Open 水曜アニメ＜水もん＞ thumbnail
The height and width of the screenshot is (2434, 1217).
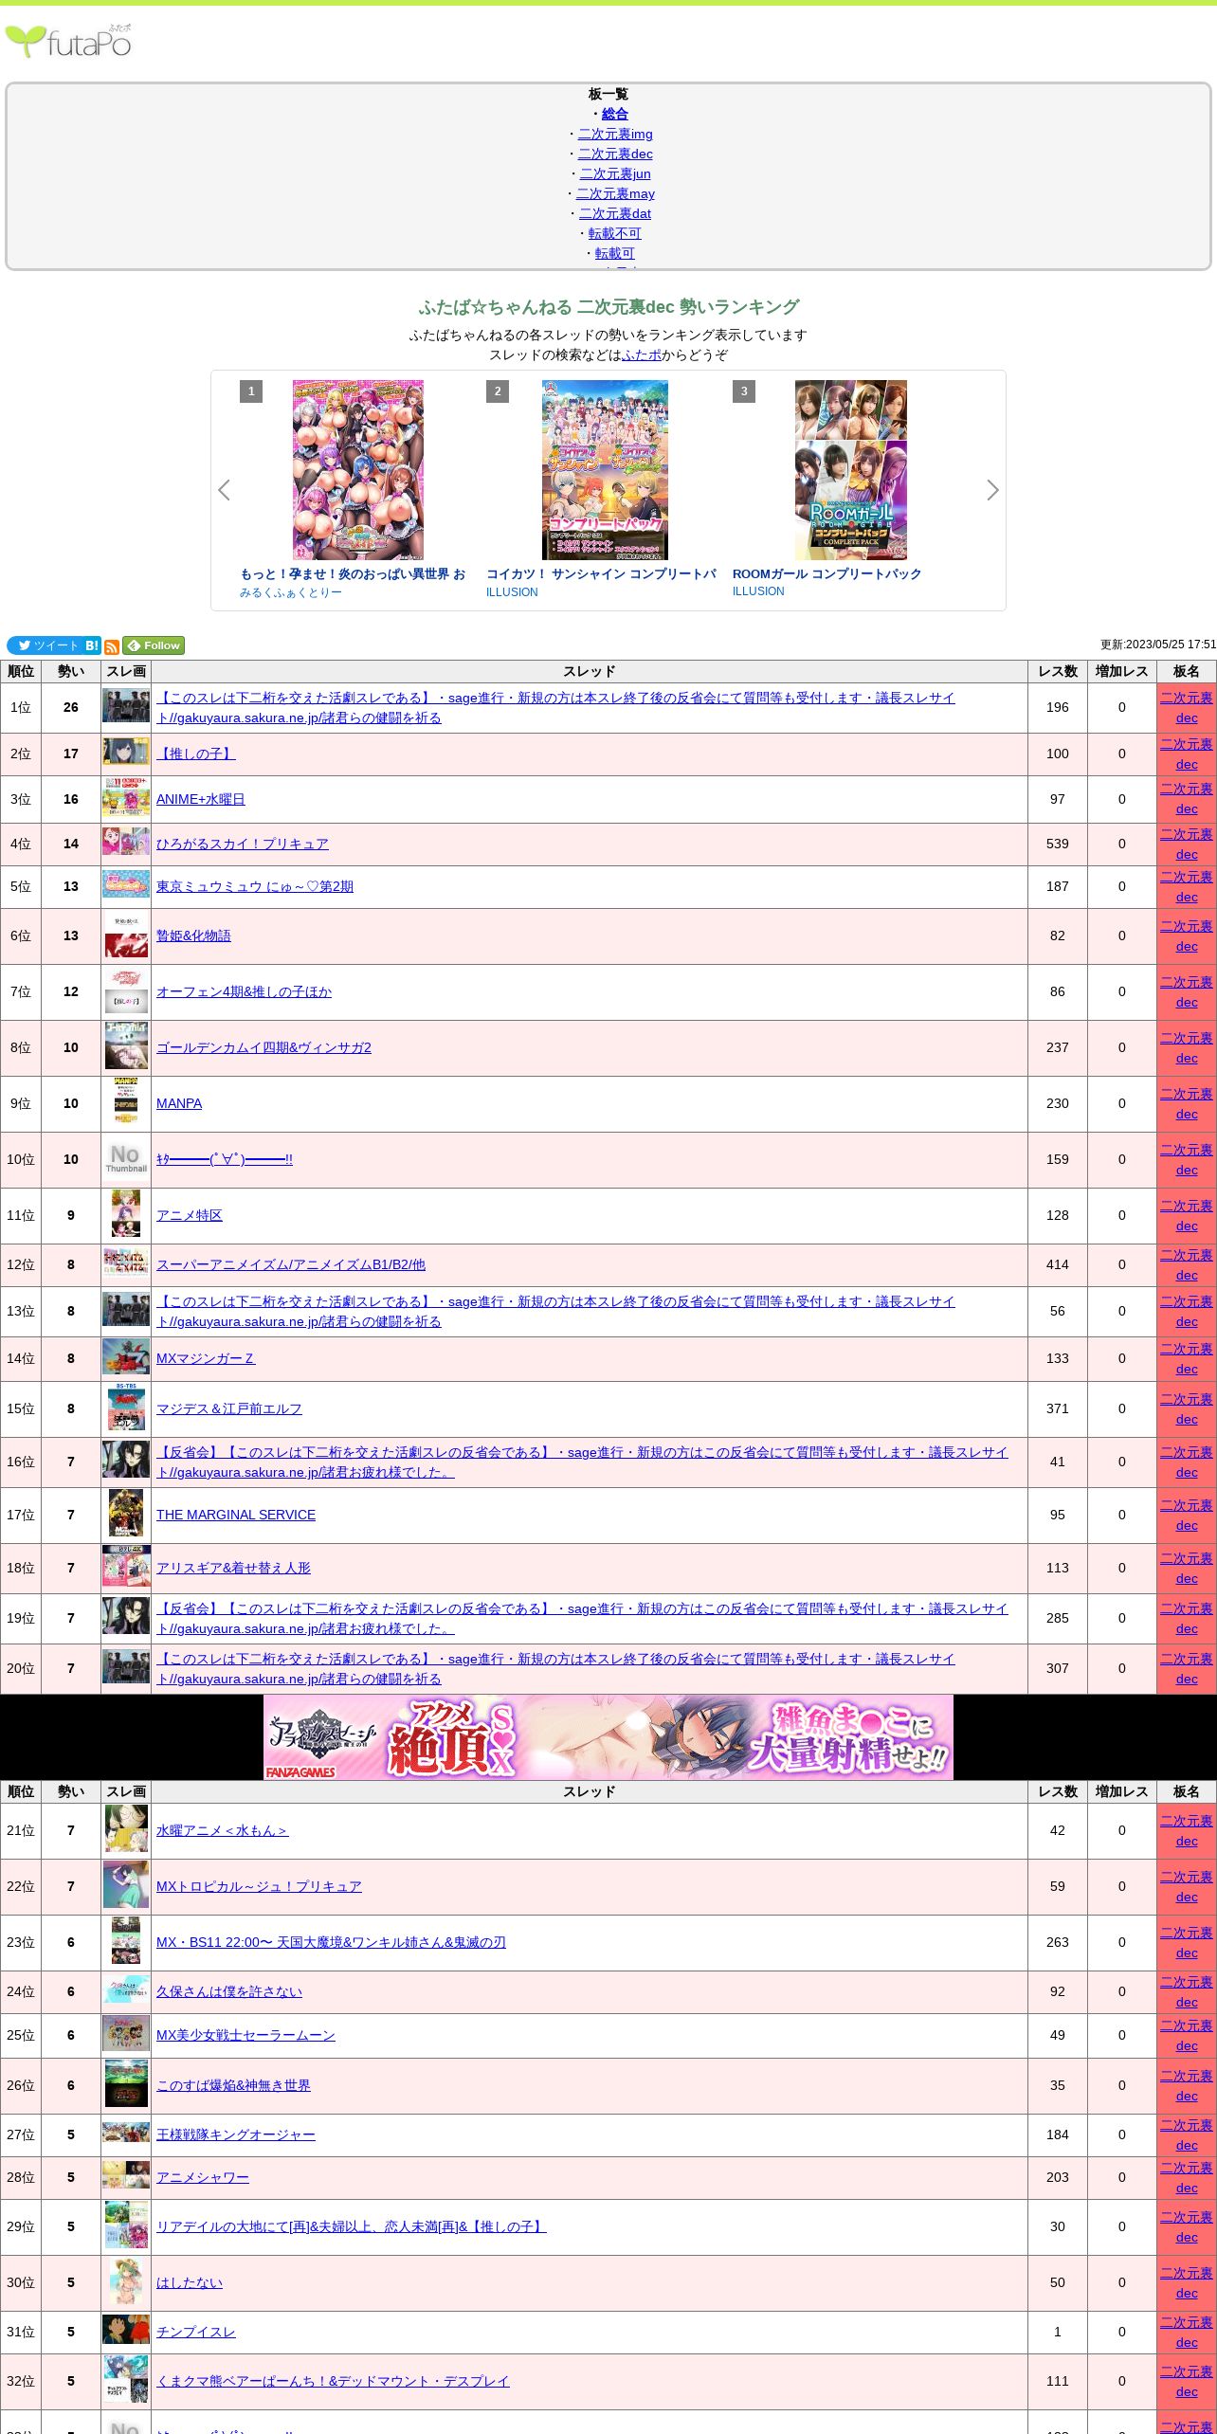126,1829
